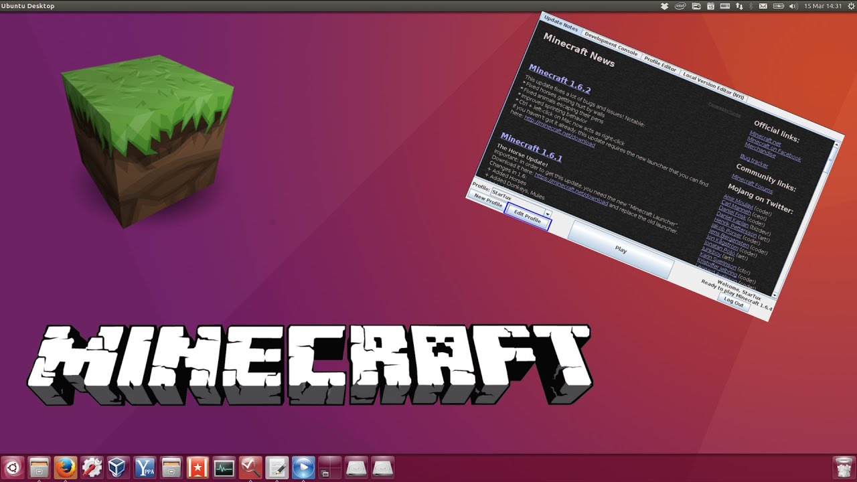The width and height of the screenshot is (857, 482).
Task: Open the Minecraft on Facebook link
Action: [775, 149]
